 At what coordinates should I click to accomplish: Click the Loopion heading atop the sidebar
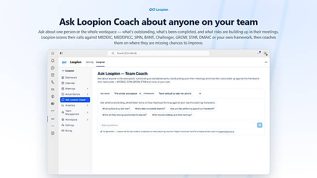coord(70,71)
